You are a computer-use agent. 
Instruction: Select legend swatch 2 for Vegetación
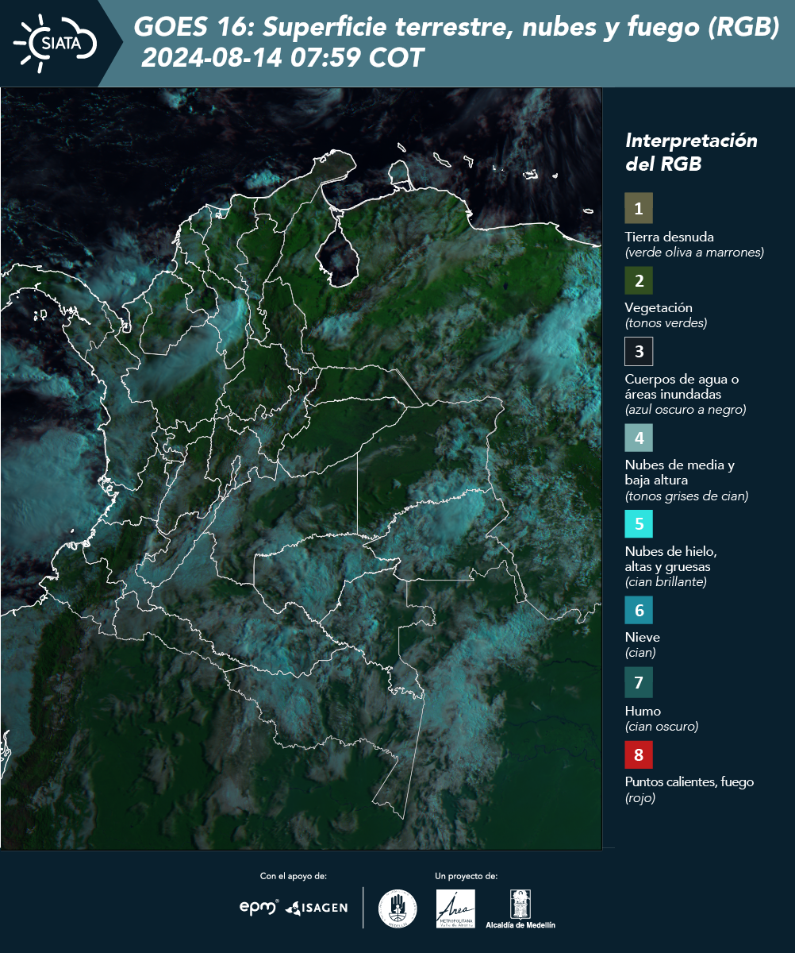click(639, 280)
